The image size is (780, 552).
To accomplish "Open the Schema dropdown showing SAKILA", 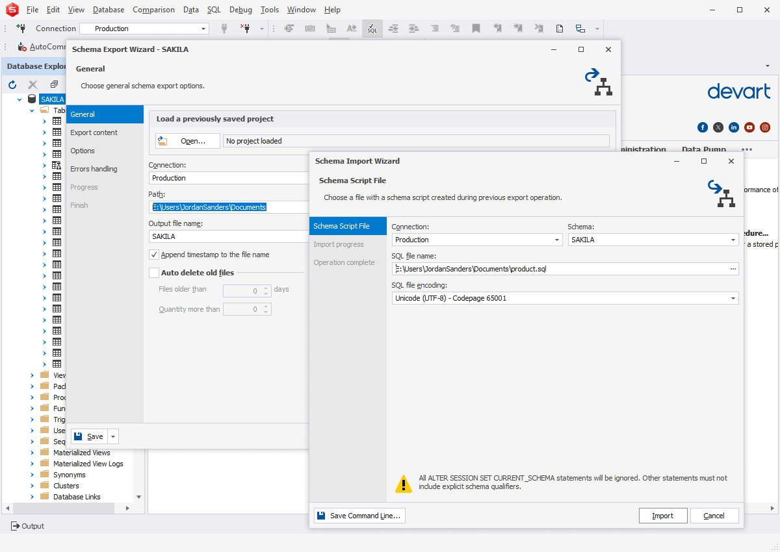I will (x=733, y=240).
